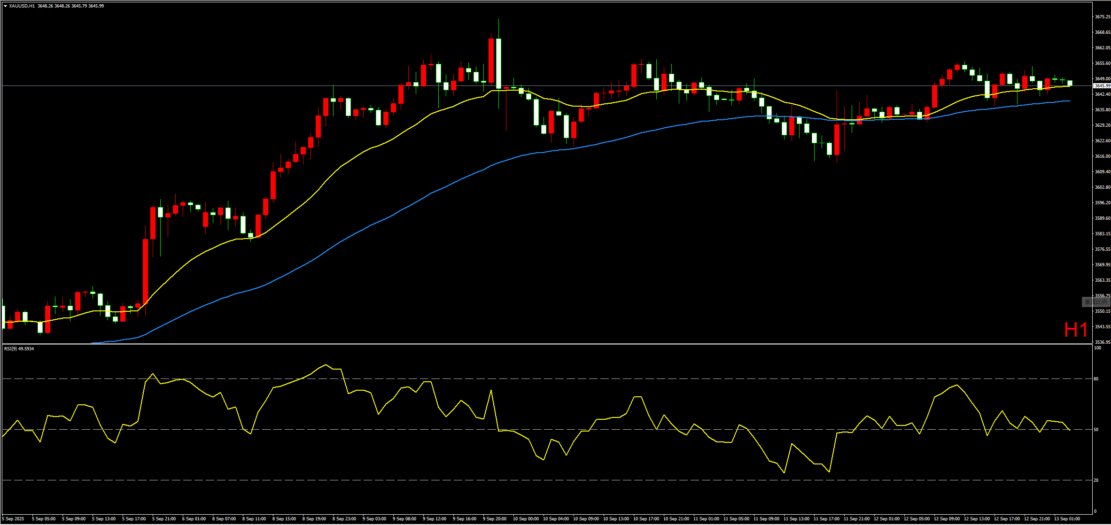Viewport: 1111px width, 525px height.
Task: Click the 3622.60 price scale label
Action: (1102, 140)
